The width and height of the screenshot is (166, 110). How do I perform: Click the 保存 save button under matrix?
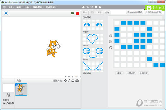119,73
